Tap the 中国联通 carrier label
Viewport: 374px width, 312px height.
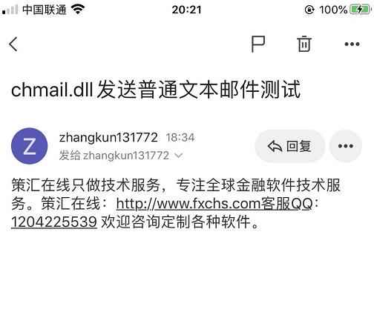pos(45,10)
